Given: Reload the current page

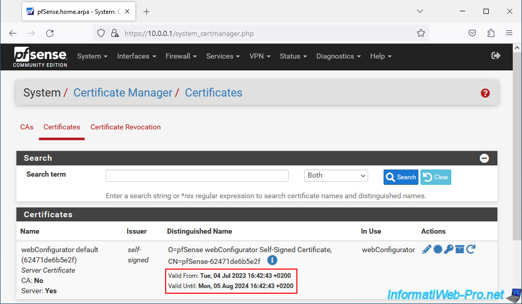Looking at the screenshot, I should pos(50,33).
